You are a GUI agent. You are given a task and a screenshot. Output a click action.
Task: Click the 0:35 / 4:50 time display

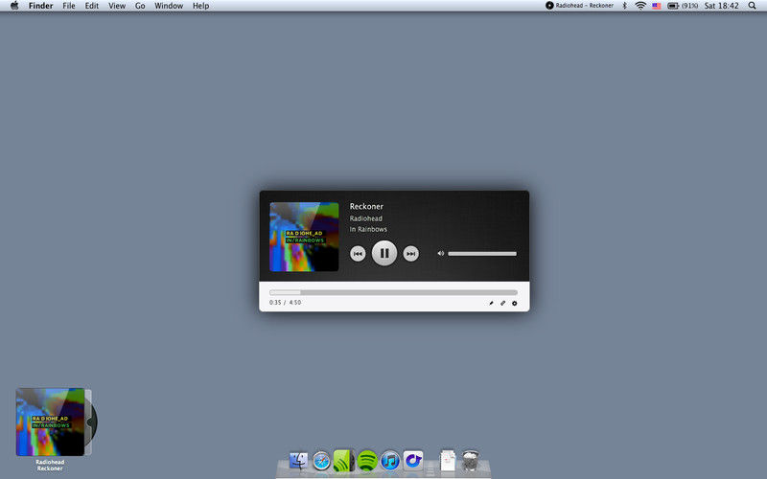pos(285,303)
